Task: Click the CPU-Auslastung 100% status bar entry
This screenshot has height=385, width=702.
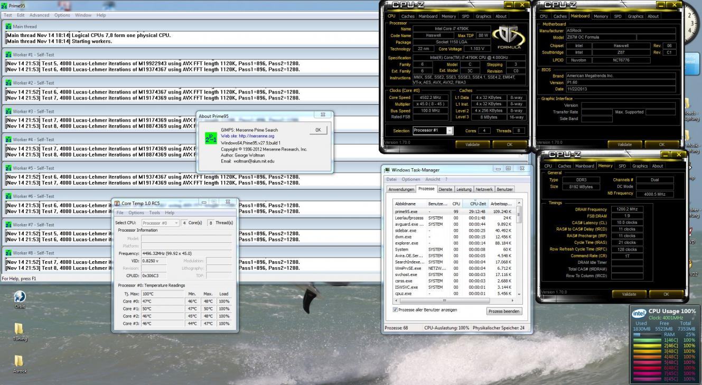Action: pos(446,328)
